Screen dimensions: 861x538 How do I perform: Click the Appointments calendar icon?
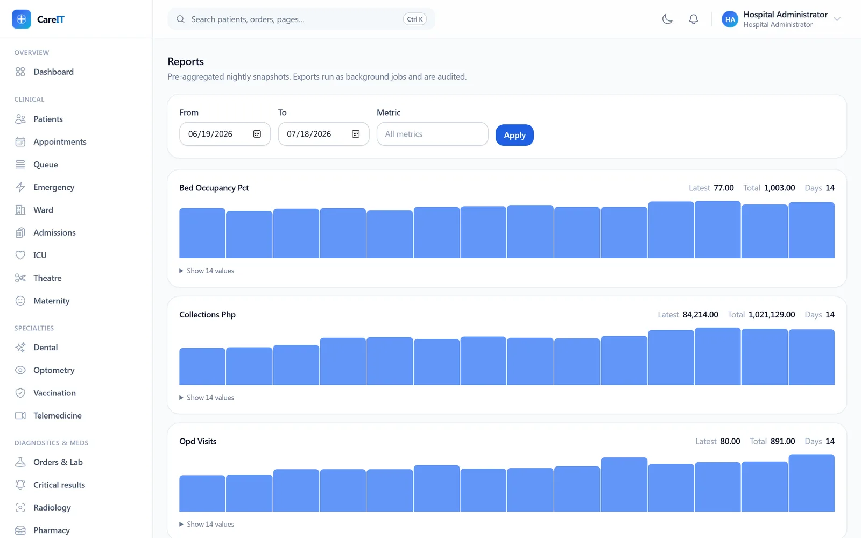click(x=20, y=142)
